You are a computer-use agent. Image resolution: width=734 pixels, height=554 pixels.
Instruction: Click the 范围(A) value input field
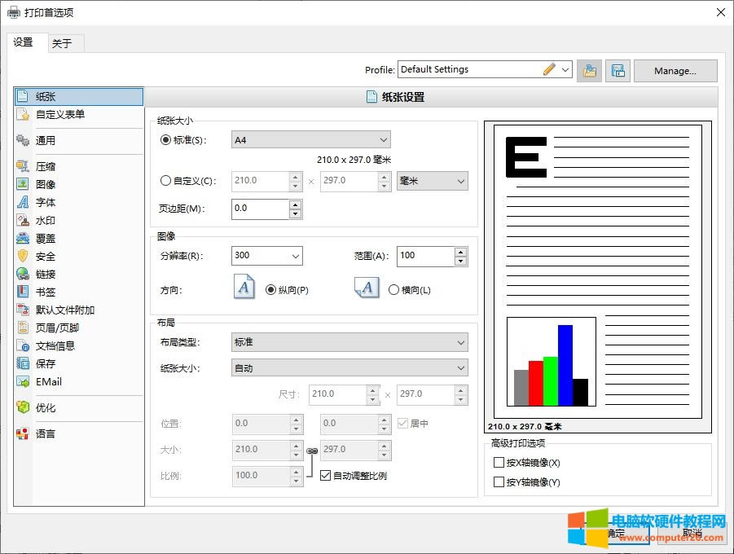click(424, 256)
